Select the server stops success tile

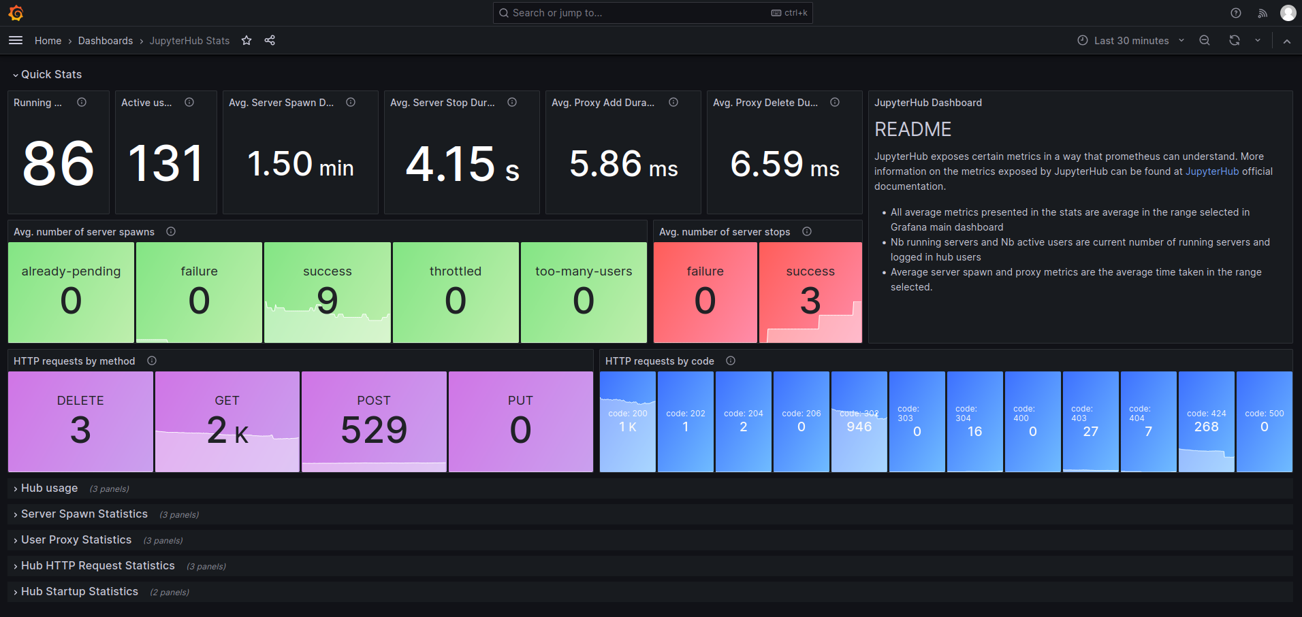click(x=810, y=293)
